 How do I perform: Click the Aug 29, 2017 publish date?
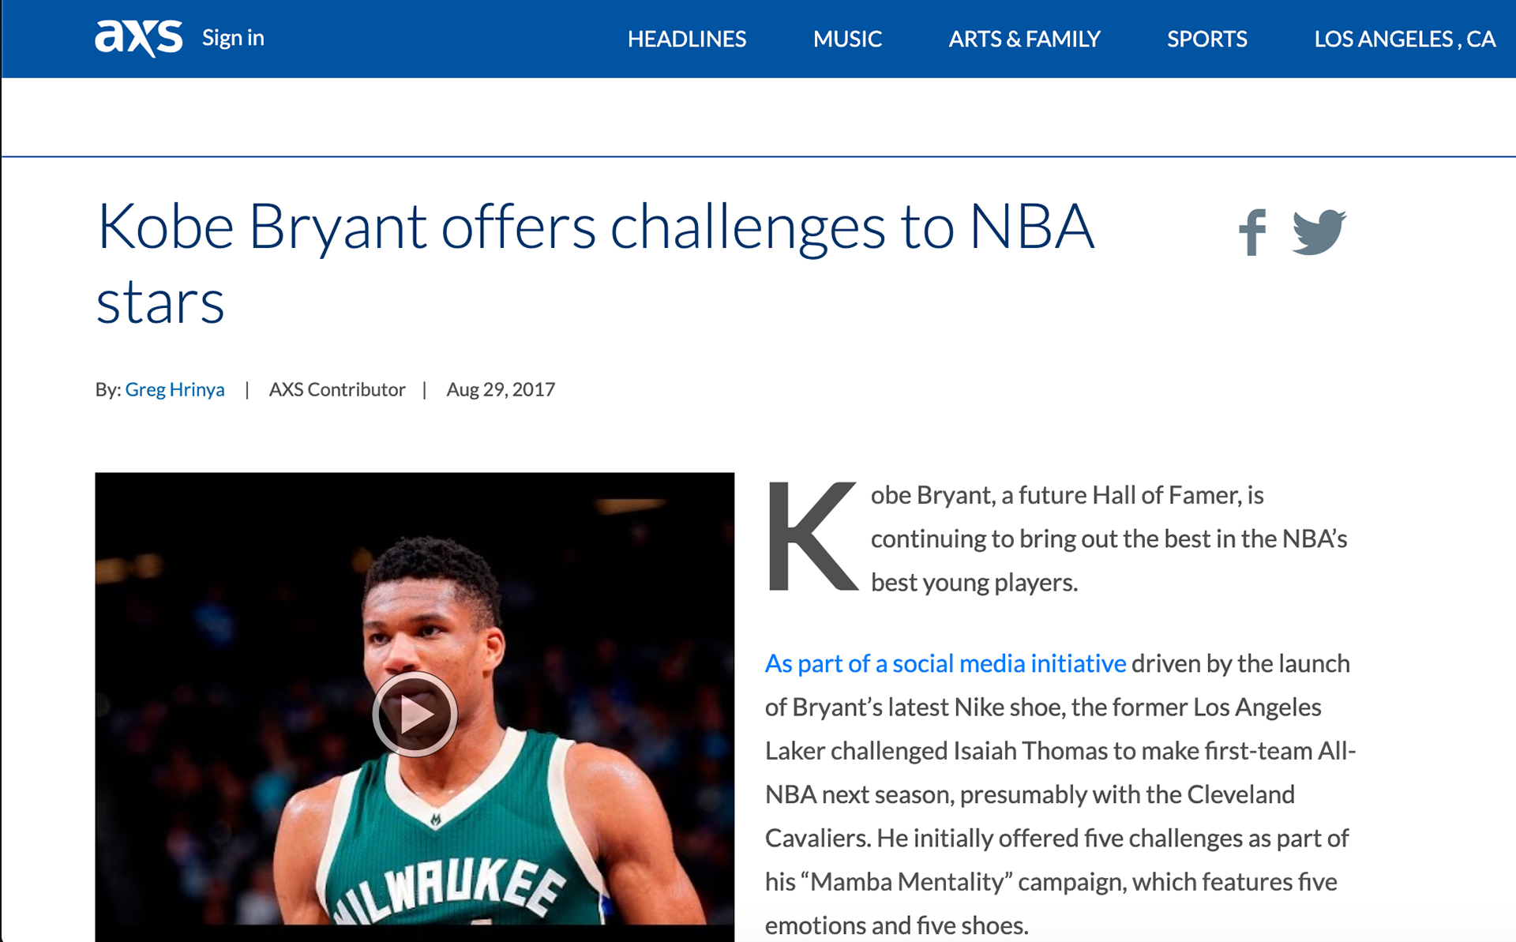(501, 389)
